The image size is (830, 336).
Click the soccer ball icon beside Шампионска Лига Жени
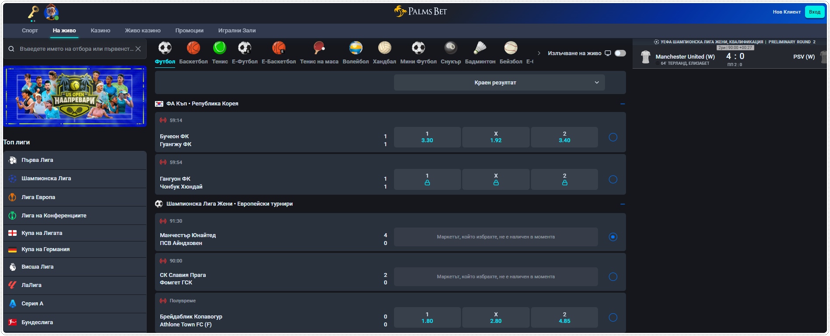(159, 204)
